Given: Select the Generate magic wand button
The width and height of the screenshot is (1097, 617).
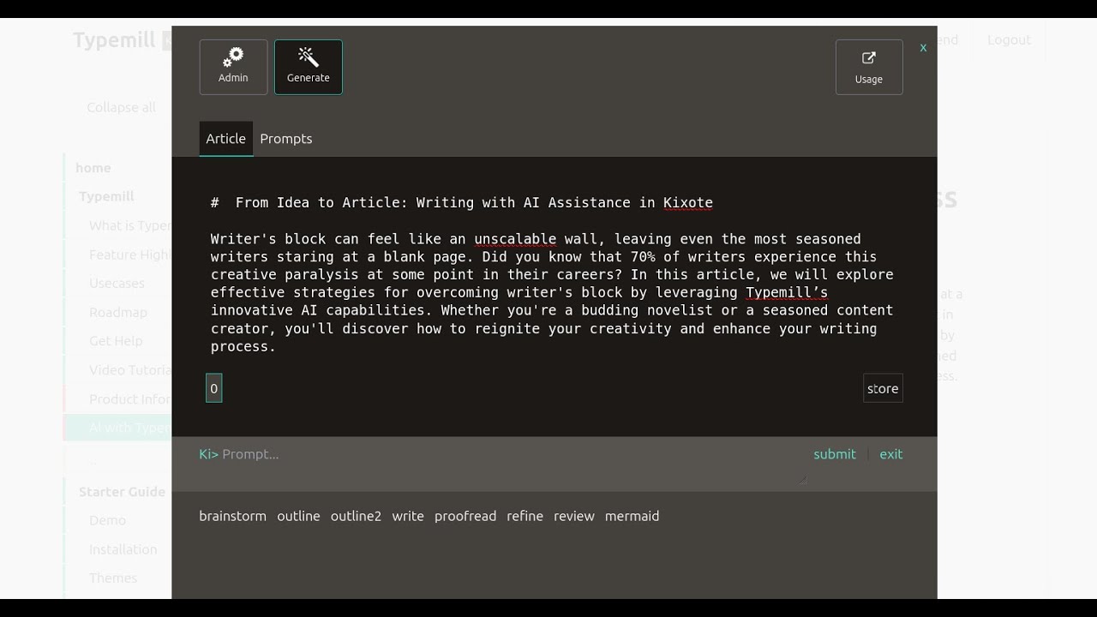Looking at the screenshot, I should (x=309, y=67).
